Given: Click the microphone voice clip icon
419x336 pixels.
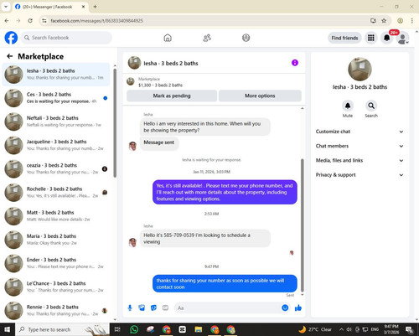Looking at the screenshot, I should (x=130, y=308).
